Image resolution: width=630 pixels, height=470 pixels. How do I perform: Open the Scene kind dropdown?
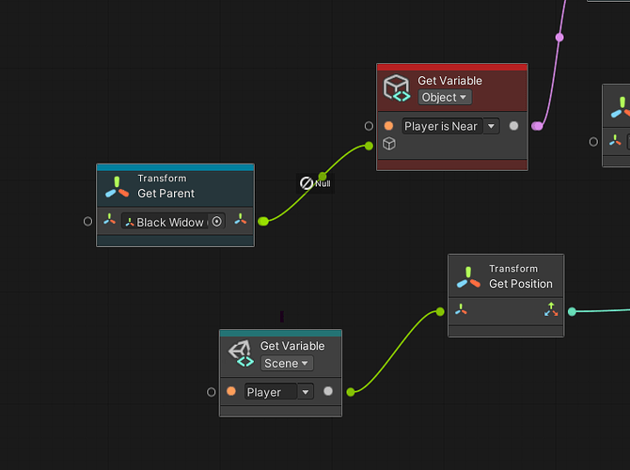[287, 363]
